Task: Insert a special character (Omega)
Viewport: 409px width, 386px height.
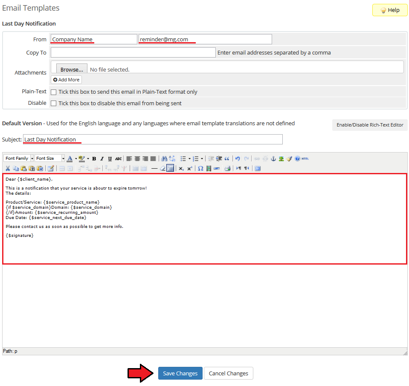Action: click(x=200, y=169)
